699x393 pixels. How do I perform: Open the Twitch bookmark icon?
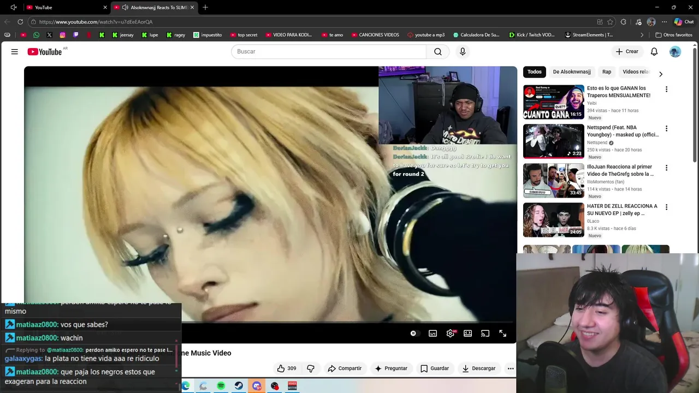coord(75,35)
